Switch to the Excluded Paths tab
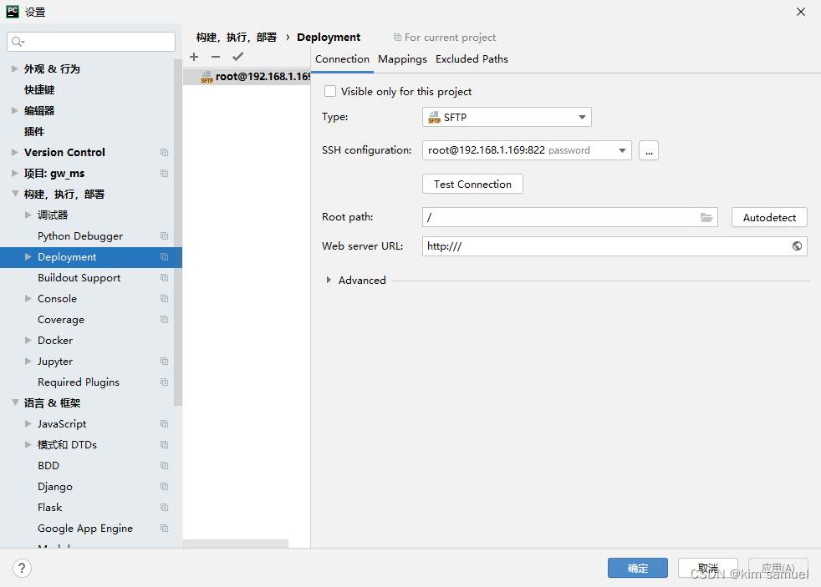 472,58
